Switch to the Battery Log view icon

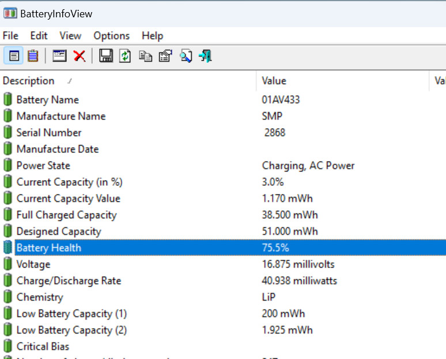click(x=33, y=56)
